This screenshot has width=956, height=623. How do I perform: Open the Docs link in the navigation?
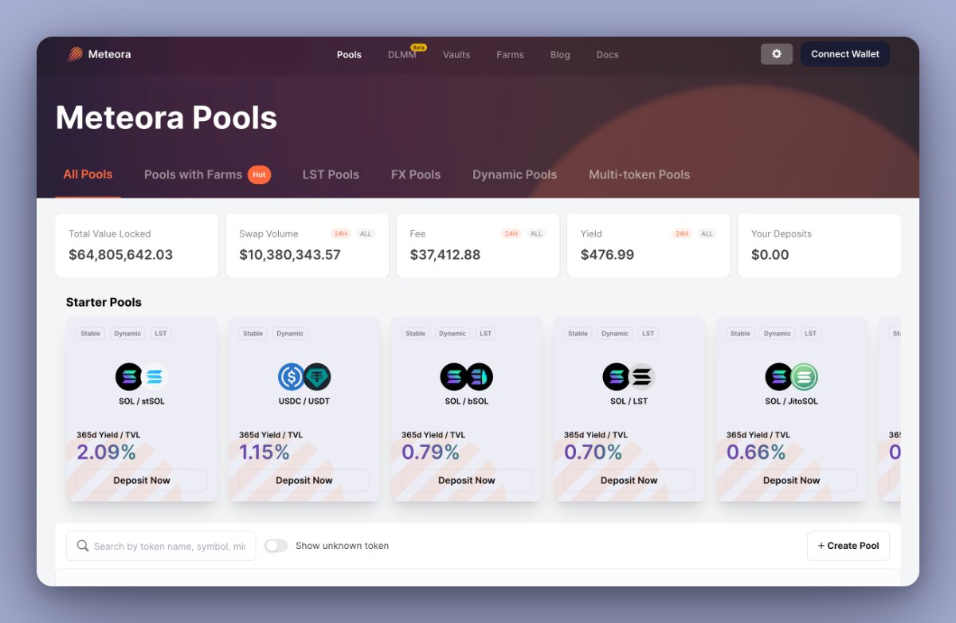[x=608, y=55]
